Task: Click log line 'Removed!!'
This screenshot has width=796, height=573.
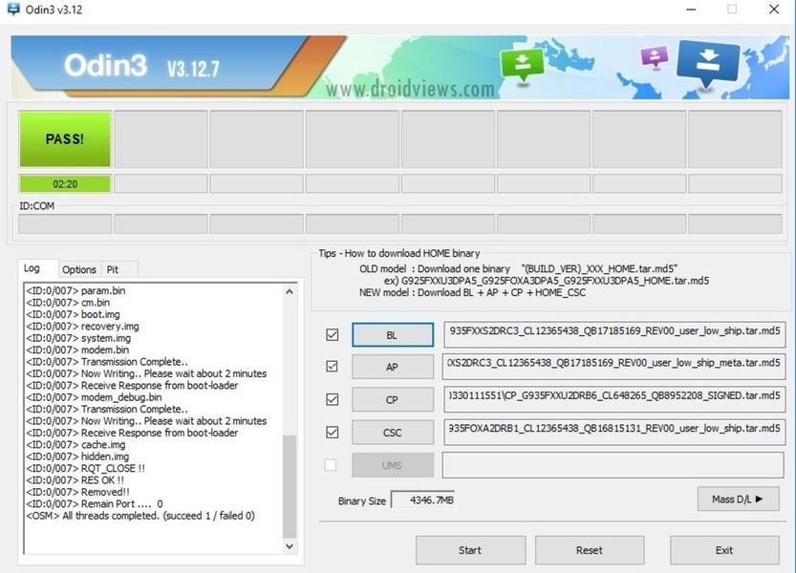Action: click(x=77, y=493)
